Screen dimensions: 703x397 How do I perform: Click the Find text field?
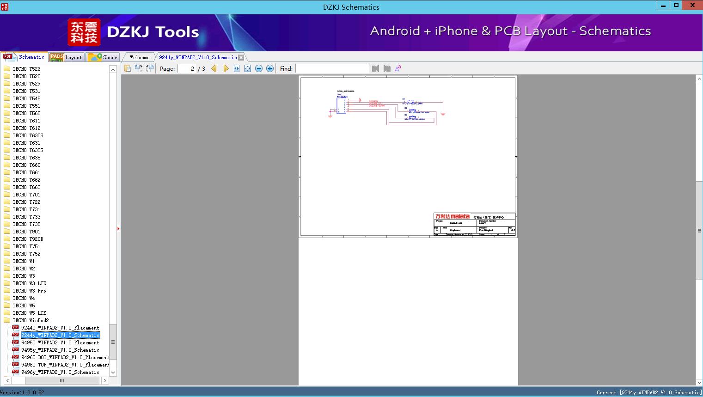point(332,68)
